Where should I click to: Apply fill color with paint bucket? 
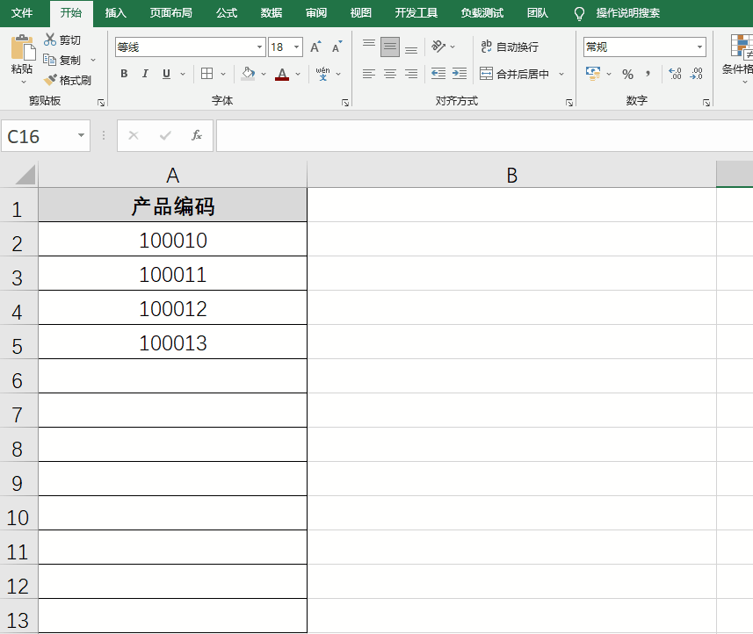249,74
